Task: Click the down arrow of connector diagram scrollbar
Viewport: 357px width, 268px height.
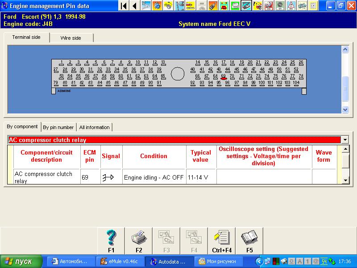Action: coord(345,109)
